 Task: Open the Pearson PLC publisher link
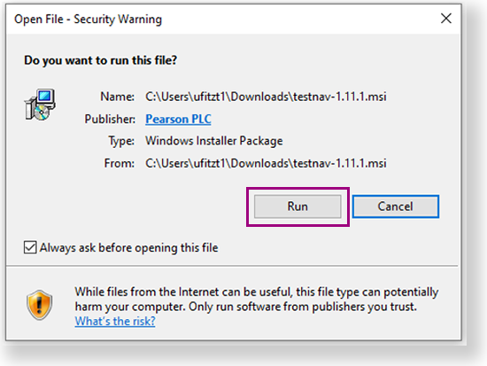click(x=178, y=119)
